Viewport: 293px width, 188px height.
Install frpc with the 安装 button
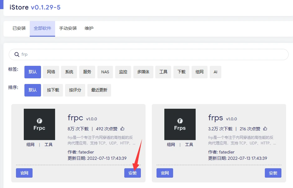(132, 173)
